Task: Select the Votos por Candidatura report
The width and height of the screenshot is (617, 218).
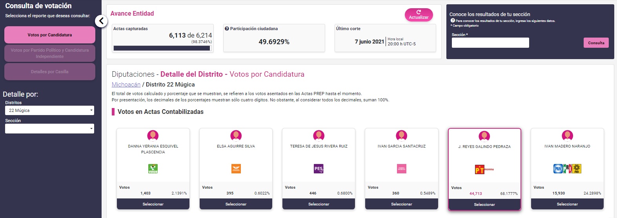Action: tap(50, 35)
